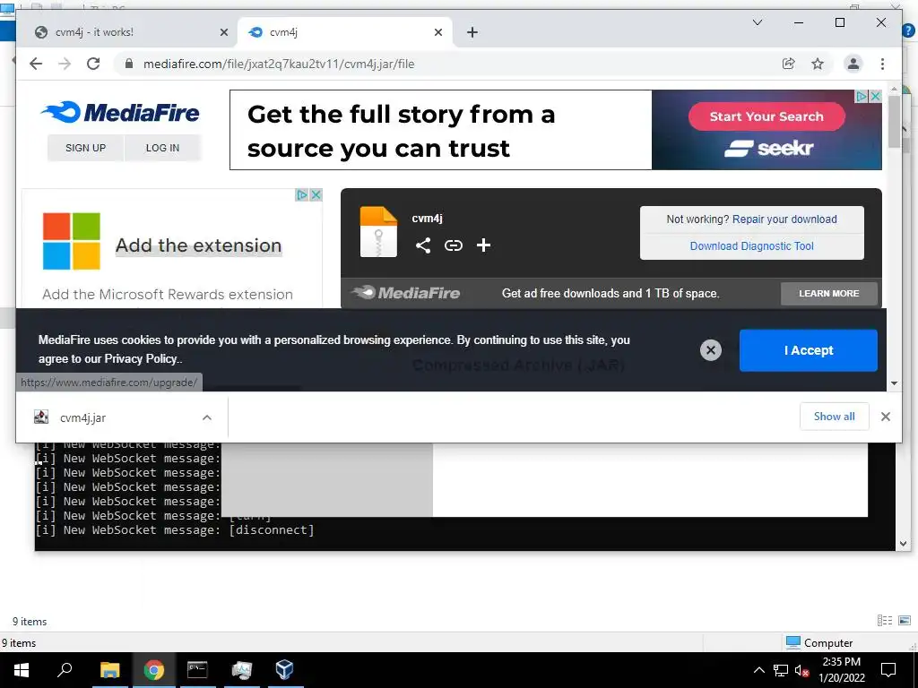Open Chrome three-dot menu
The image size is (918, 688).
[x=882, y=64]
